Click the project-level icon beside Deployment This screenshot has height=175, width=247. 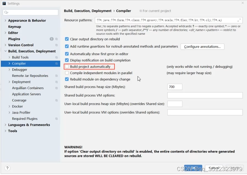(x=56, y=82)
